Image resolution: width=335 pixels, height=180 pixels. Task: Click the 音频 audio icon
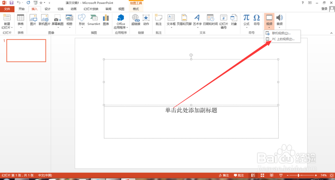pos(279,18)
